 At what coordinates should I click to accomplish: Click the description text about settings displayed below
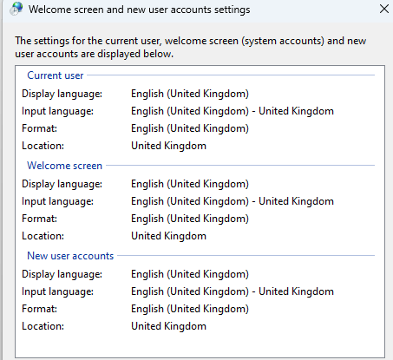click(x=191, y=48)
